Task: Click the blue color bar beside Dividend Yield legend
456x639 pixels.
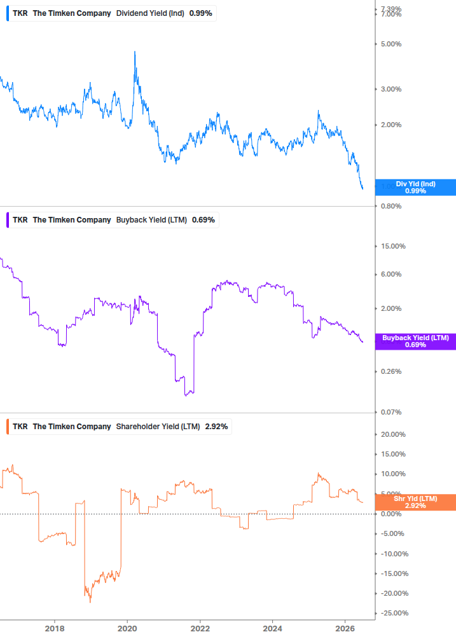Action: (8, 13)
